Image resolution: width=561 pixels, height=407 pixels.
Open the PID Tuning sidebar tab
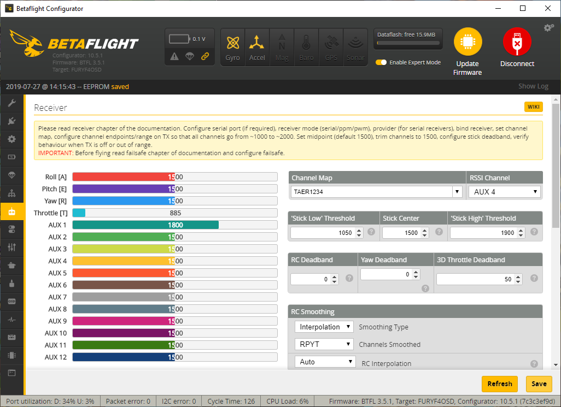coord(12,193)
